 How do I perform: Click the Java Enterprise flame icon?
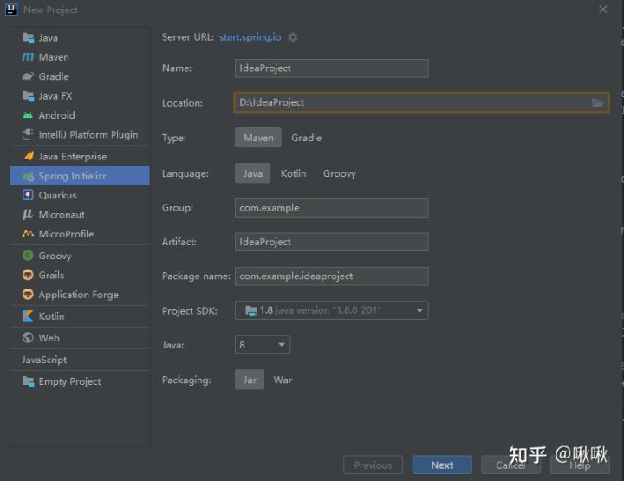29,156
